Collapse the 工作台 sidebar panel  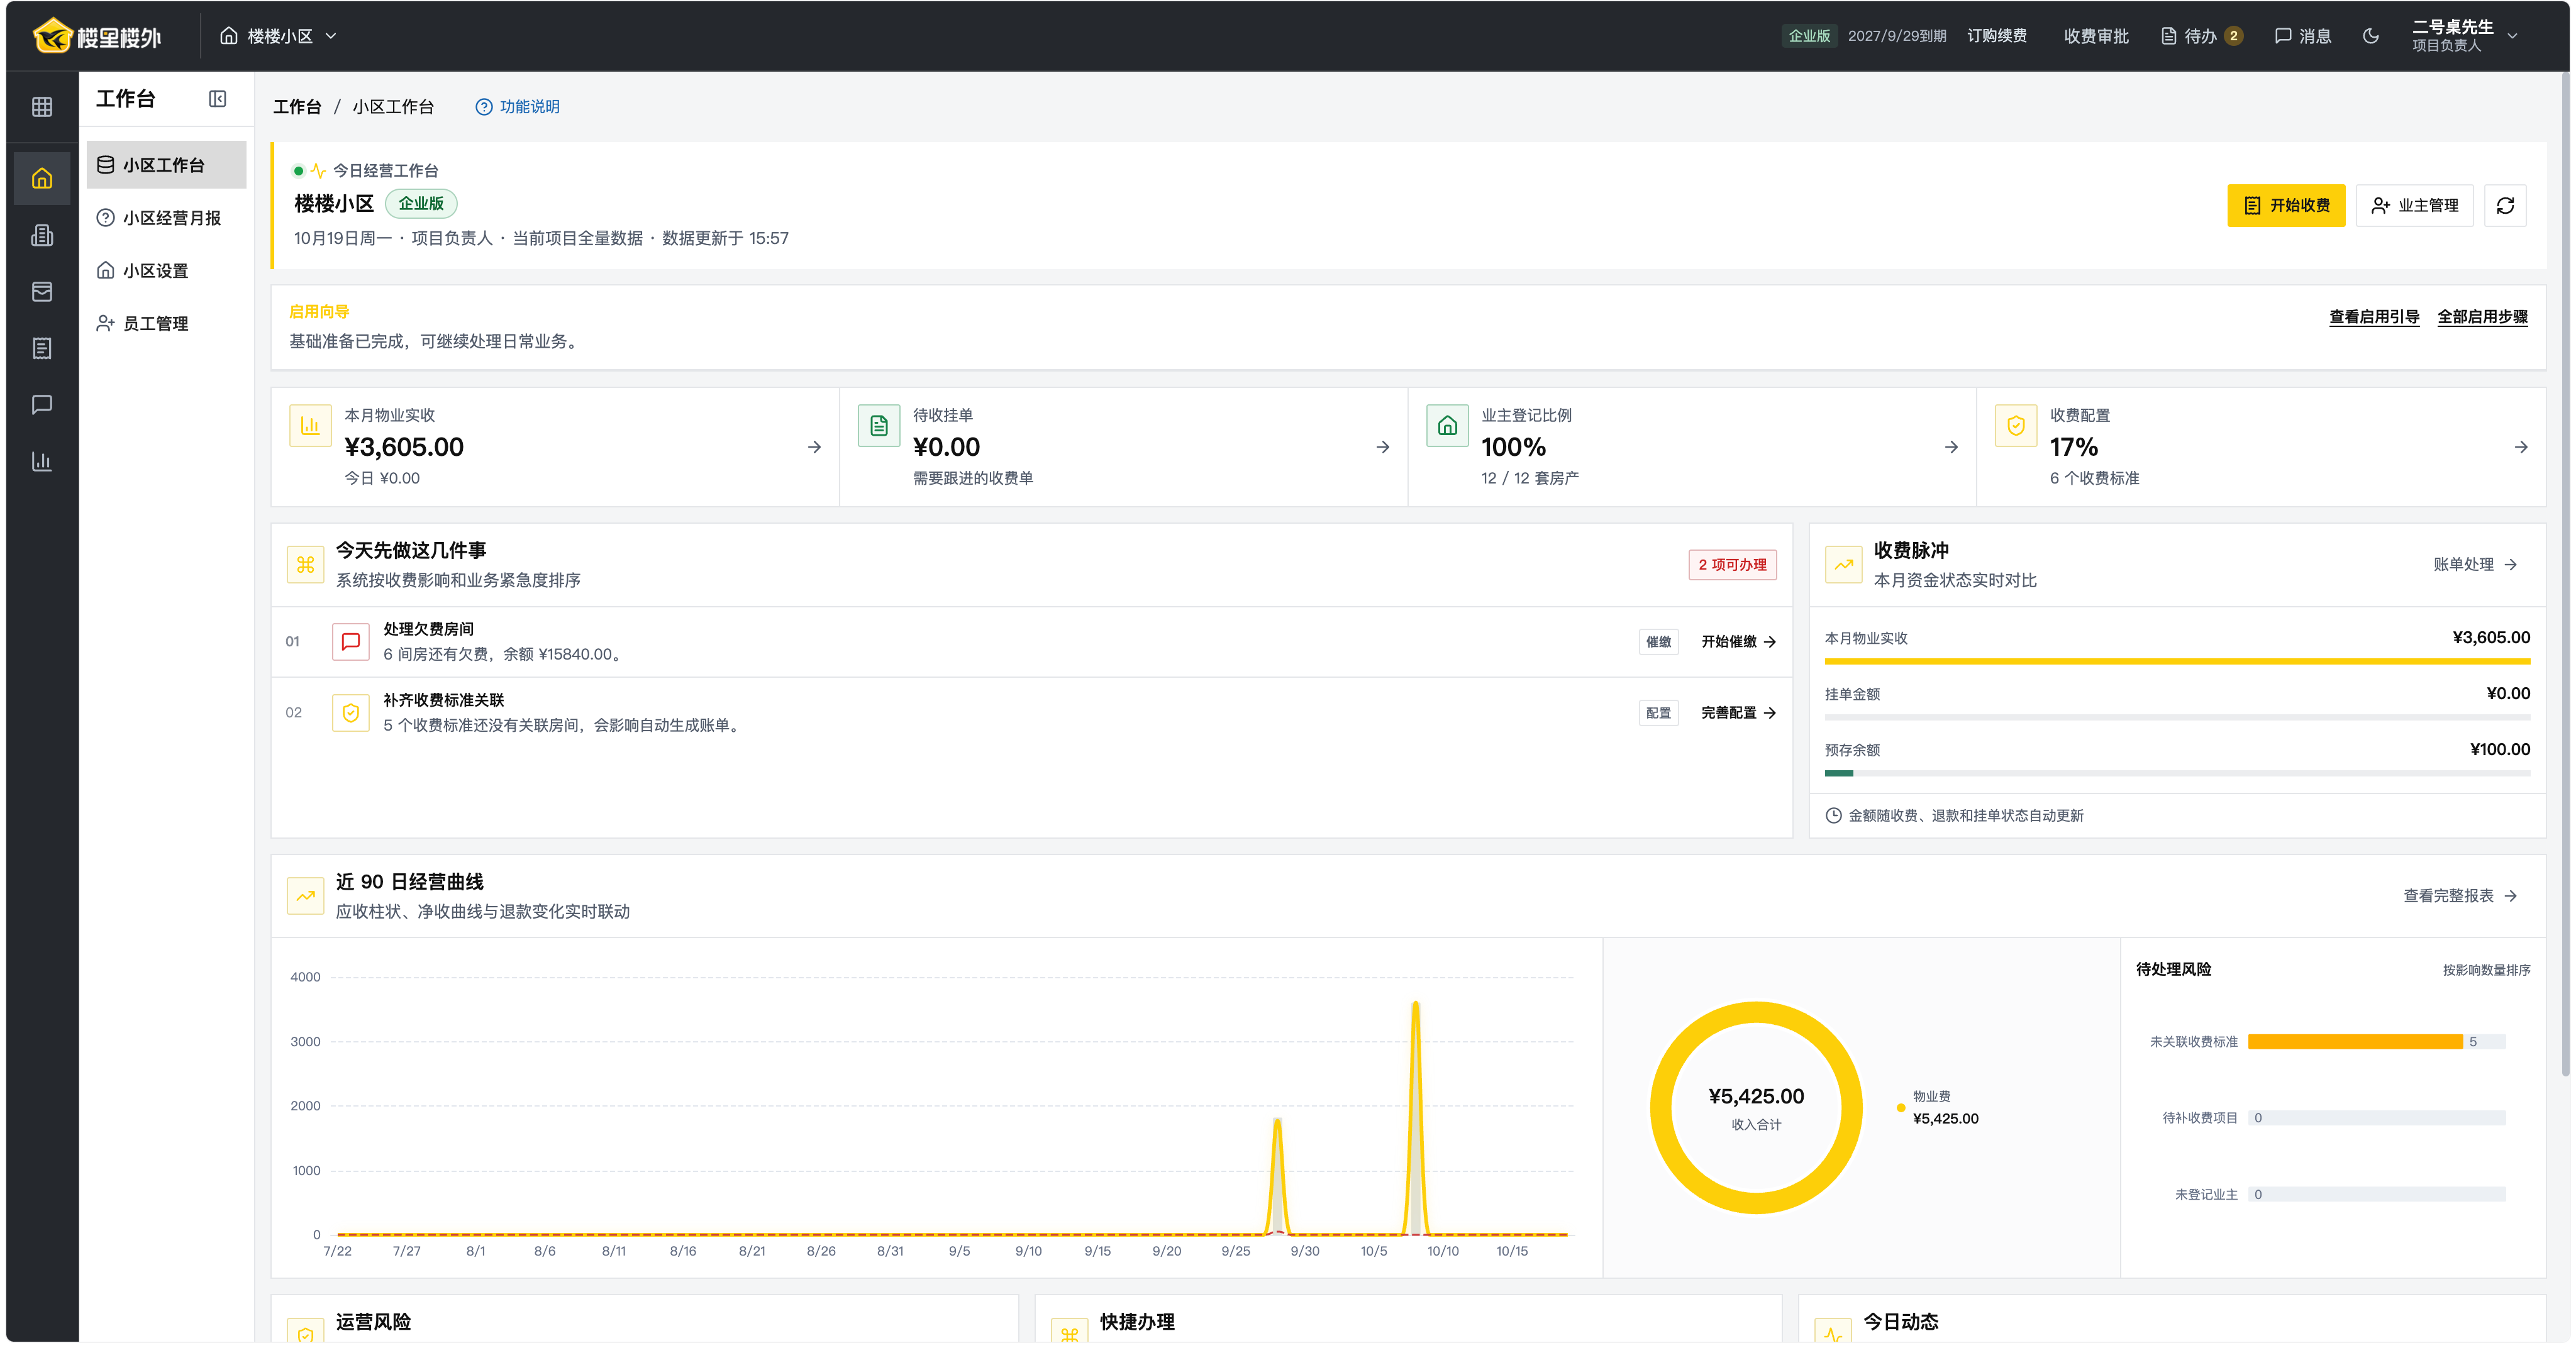click(217, 99)
